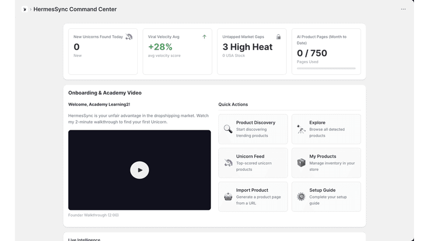Click the box icon in My Products
This screenshot has height=241, width=429.
coord(301,163)
